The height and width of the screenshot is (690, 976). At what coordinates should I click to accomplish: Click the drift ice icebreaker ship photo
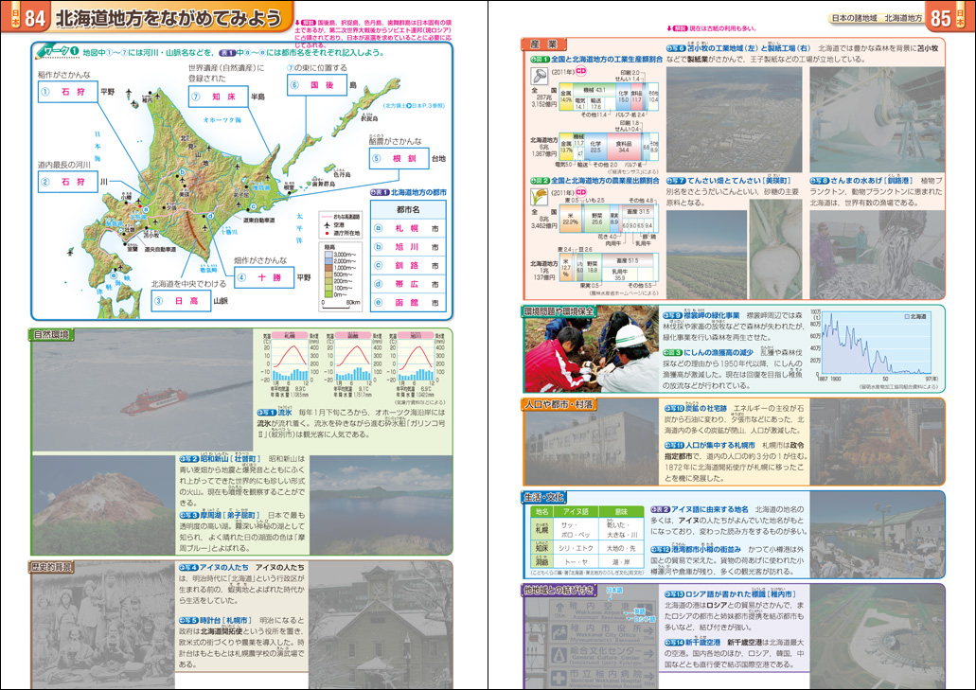tap(143, 391)
